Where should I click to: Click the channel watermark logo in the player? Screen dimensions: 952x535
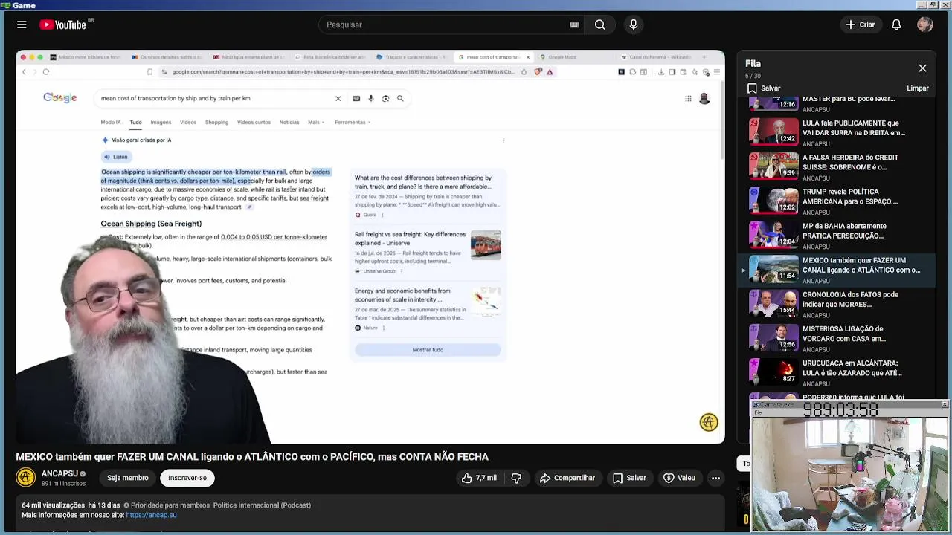click(709, 422)
